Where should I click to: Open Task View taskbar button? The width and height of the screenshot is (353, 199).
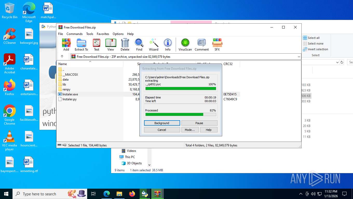93,194
